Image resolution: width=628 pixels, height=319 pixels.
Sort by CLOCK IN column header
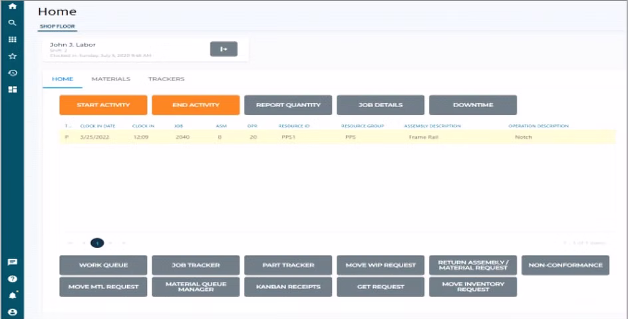pos(143,126)
